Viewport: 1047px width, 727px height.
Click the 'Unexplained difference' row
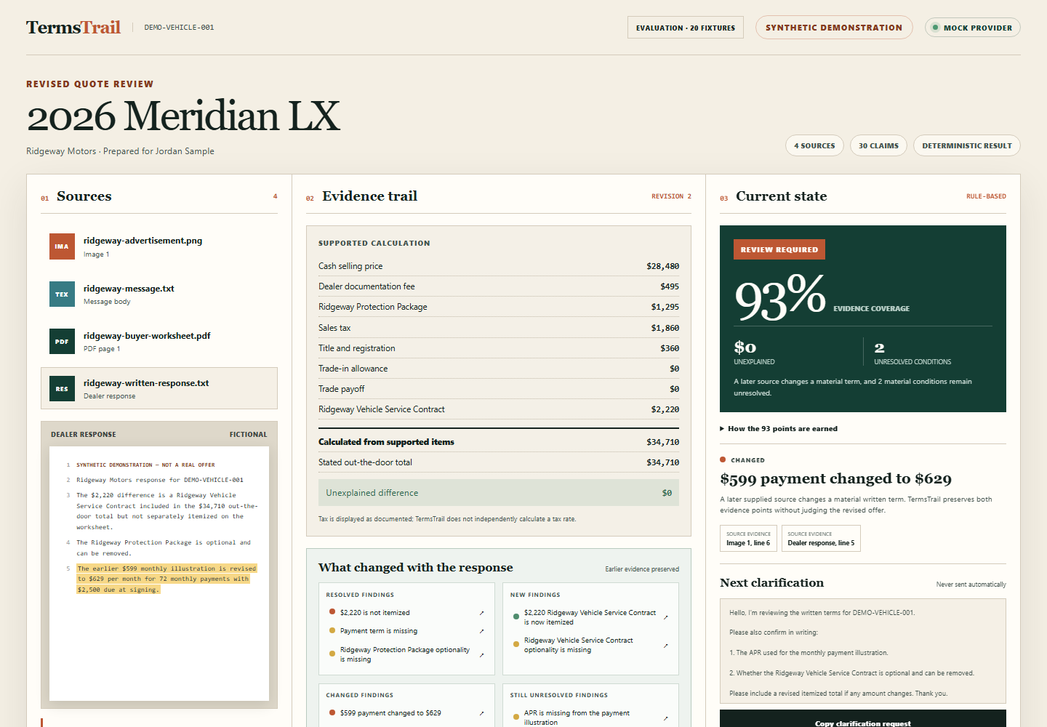(499, 493)
